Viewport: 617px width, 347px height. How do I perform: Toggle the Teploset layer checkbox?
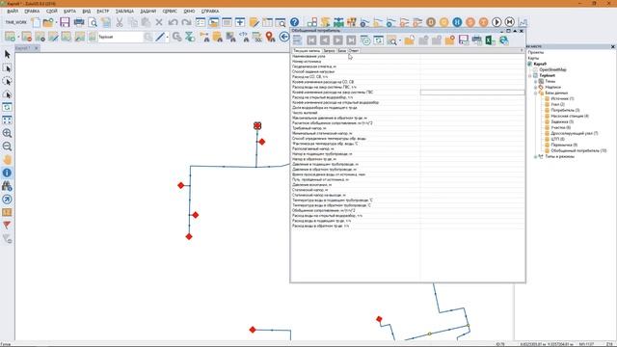(x=535, y=75)
